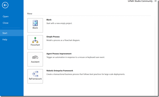The image size is (159, 97).
Task: Click the New section header
Action: [x=29, y=14]
